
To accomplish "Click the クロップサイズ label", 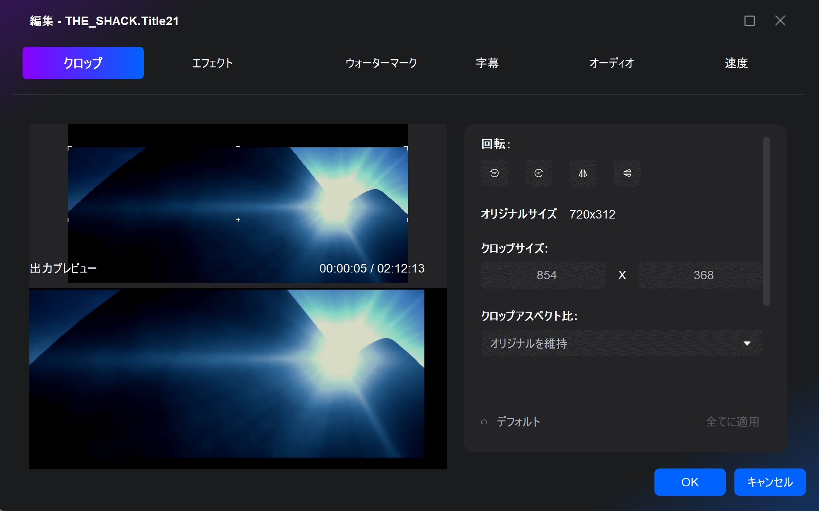I will tap(514, 248).
